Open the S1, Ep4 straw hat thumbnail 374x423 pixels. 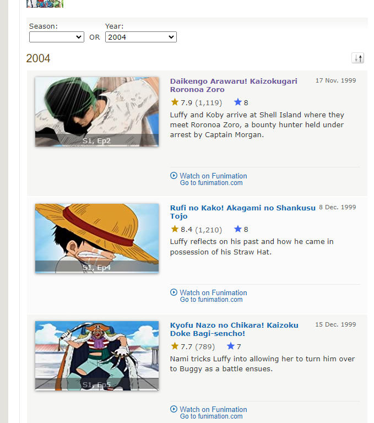[97, 238]
